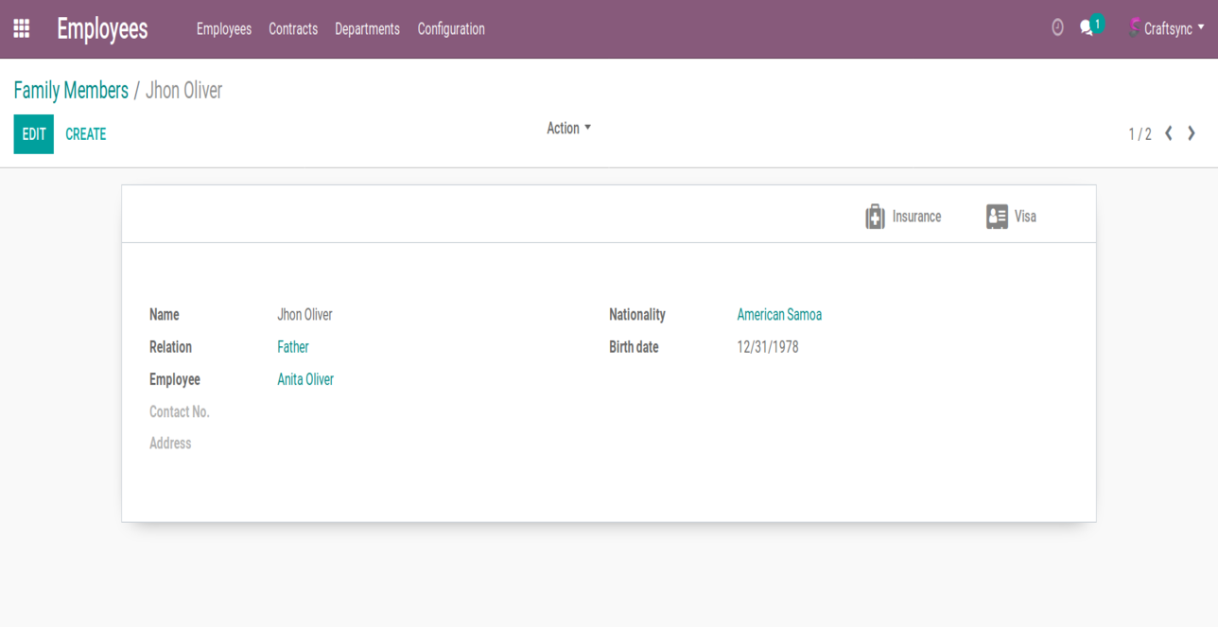Open the apps grid menu
The image size is (1218, 627).
pyautogui.click(x=21, y=28)
